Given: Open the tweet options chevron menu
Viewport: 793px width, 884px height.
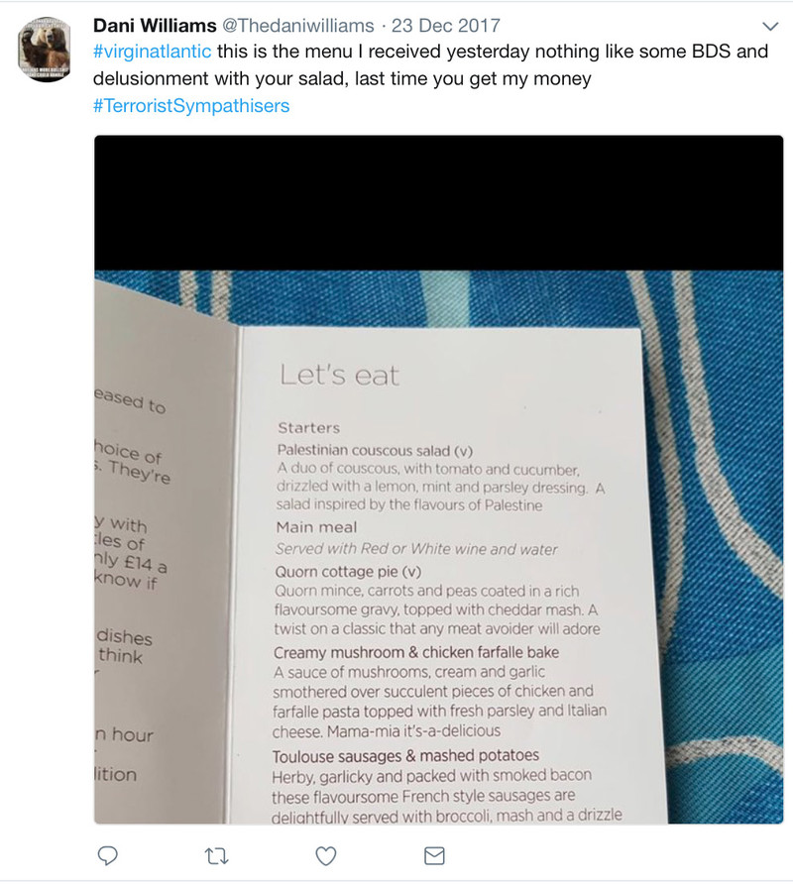Looking at the screenshot, I should pos(770,26).
